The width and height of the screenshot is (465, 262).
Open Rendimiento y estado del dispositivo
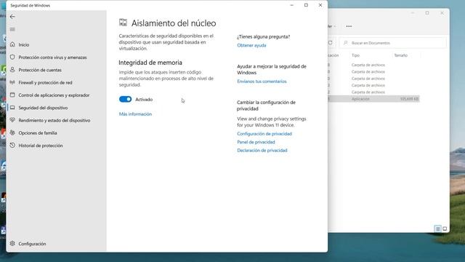click(x=54, y=120)
